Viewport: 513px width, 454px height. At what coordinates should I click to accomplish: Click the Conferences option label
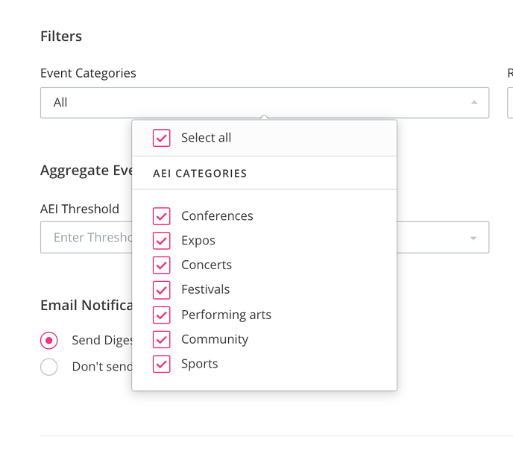217,216
